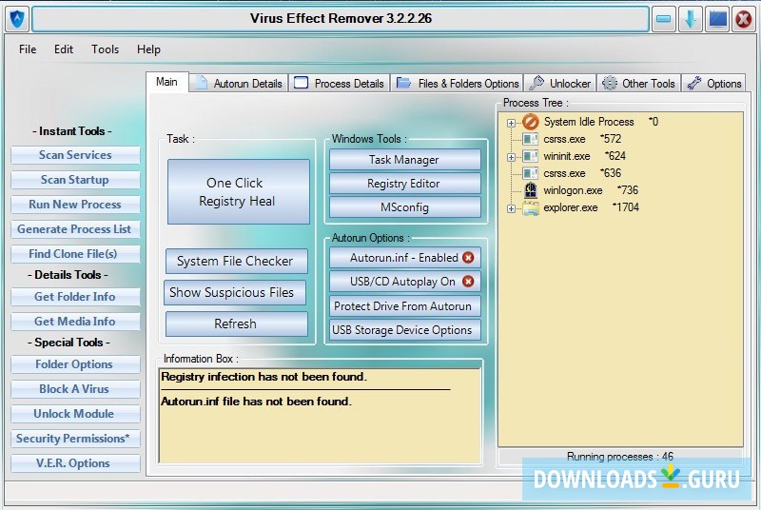Viewport: 761px width, 510px height.
Task: Open USB Storage Device Options
Action: click(x=405, y=330)
